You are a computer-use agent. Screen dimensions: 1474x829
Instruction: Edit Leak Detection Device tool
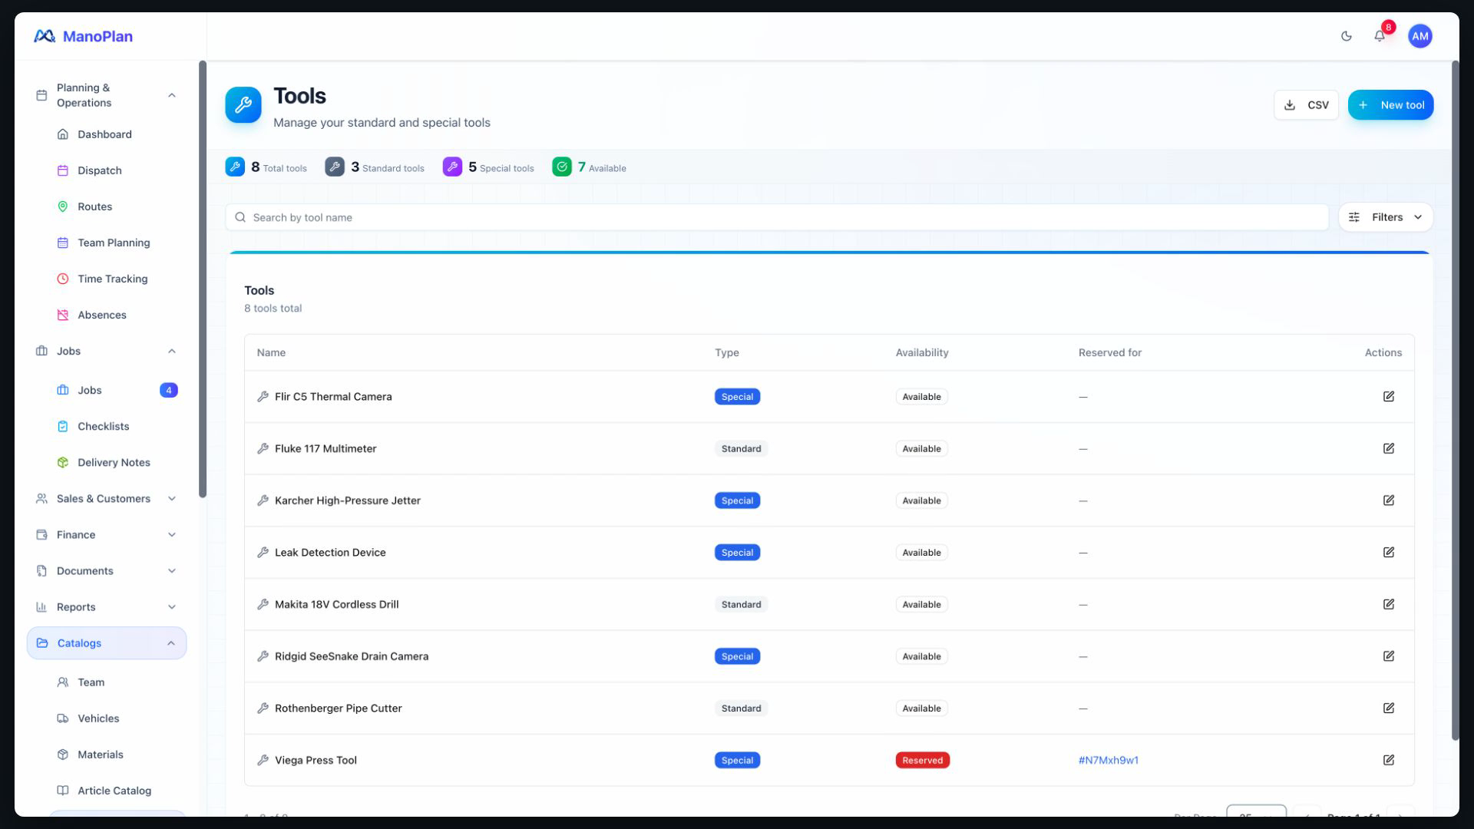(1388, 553)
